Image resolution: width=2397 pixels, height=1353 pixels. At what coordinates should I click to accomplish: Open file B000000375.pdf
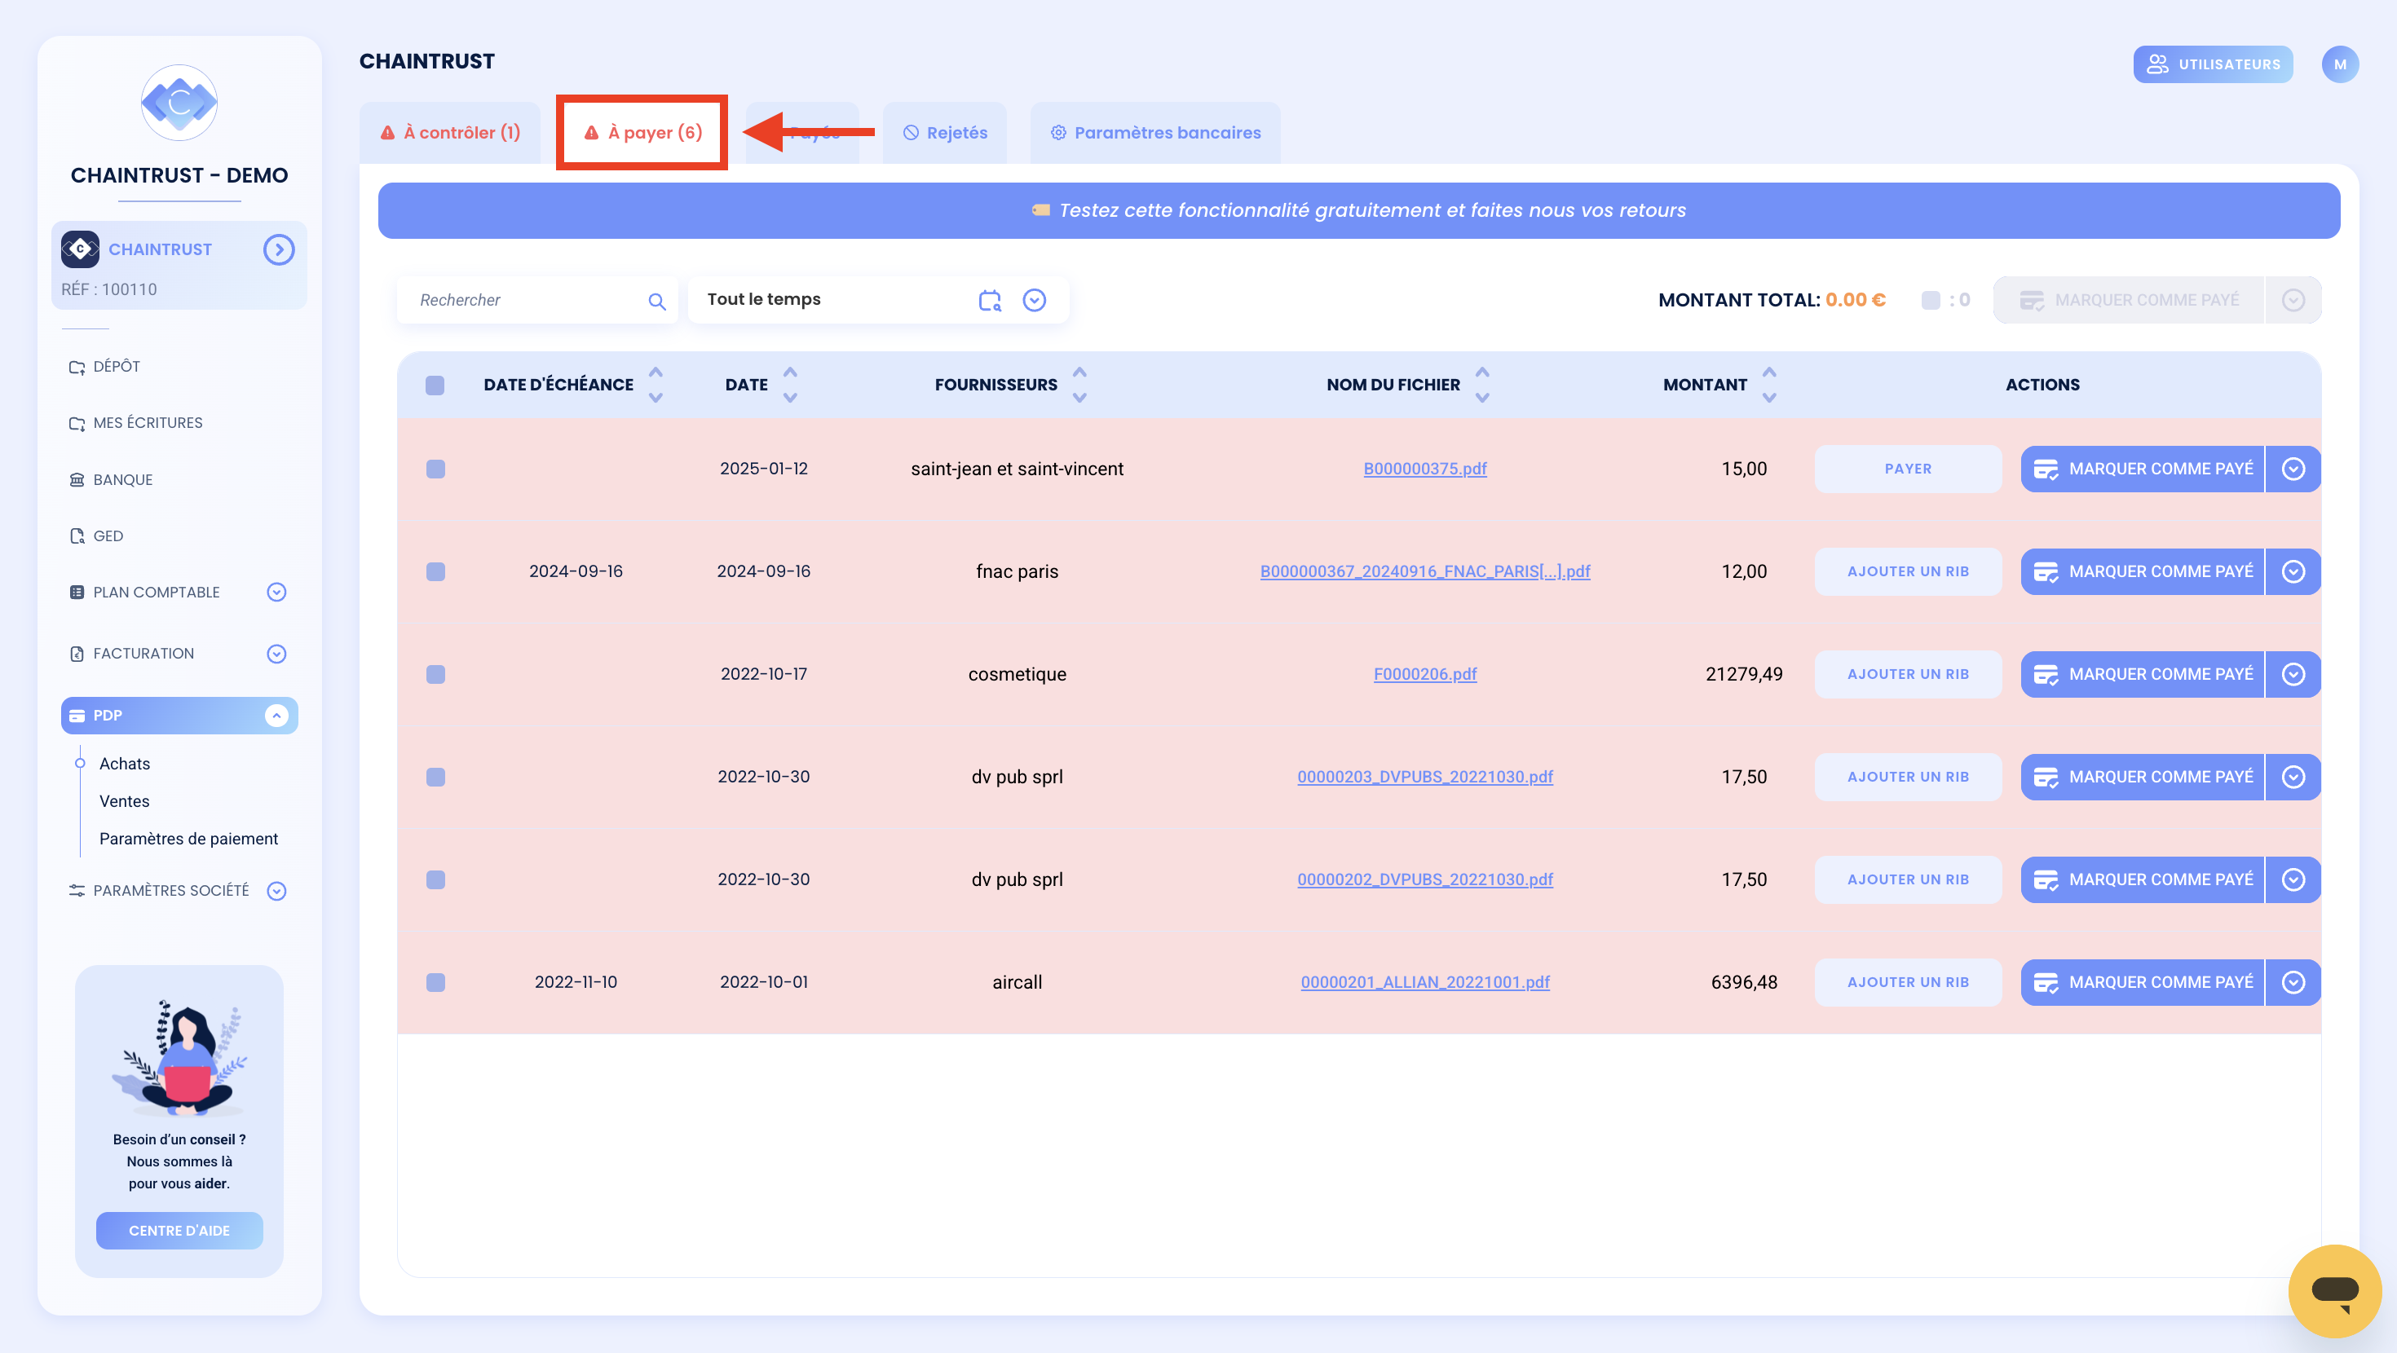1424,469
